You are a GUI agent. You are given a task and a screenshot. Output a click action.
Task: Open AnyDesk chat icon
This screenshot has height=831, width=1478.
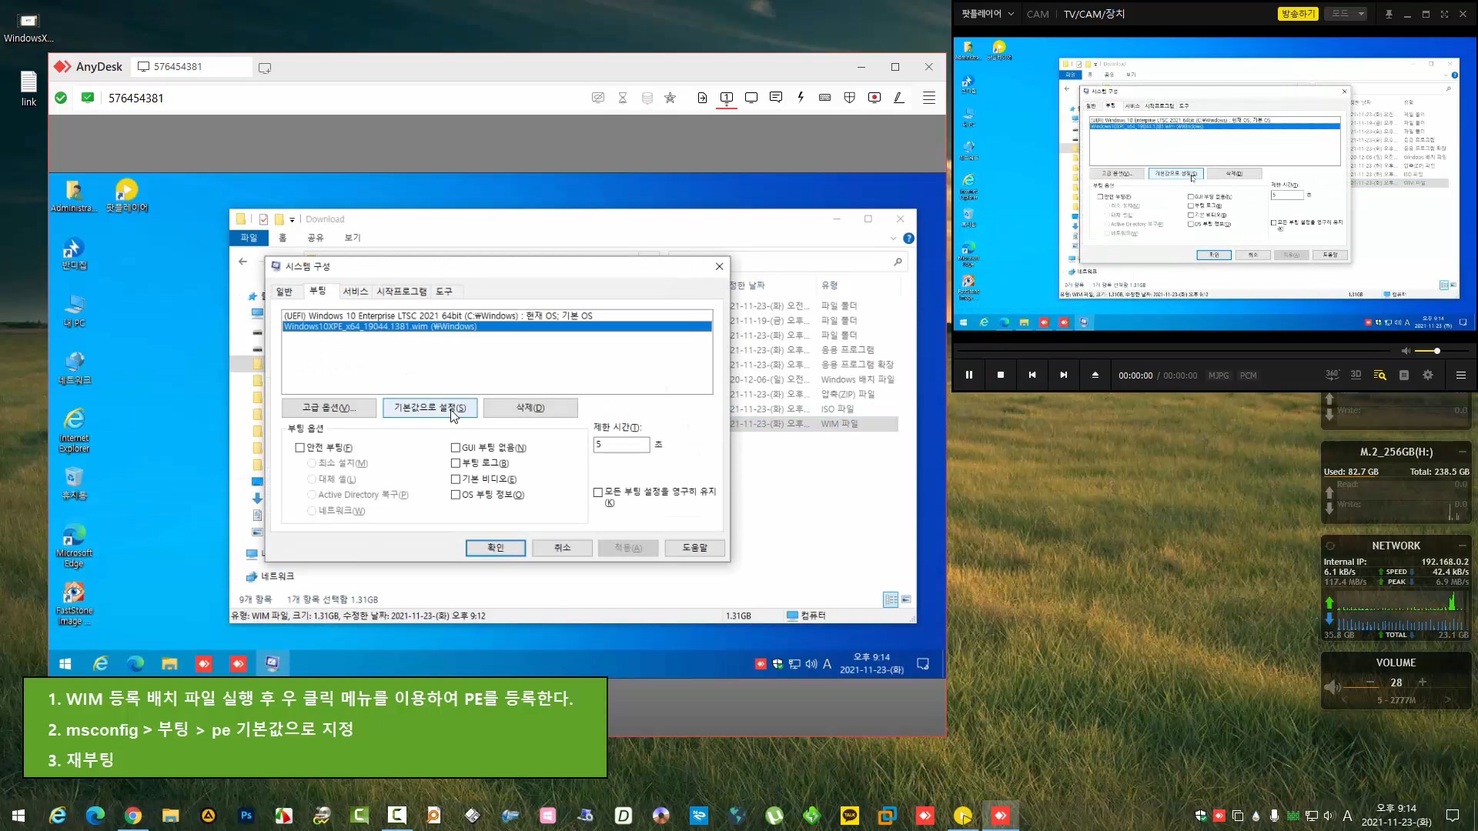coord(776,98)
